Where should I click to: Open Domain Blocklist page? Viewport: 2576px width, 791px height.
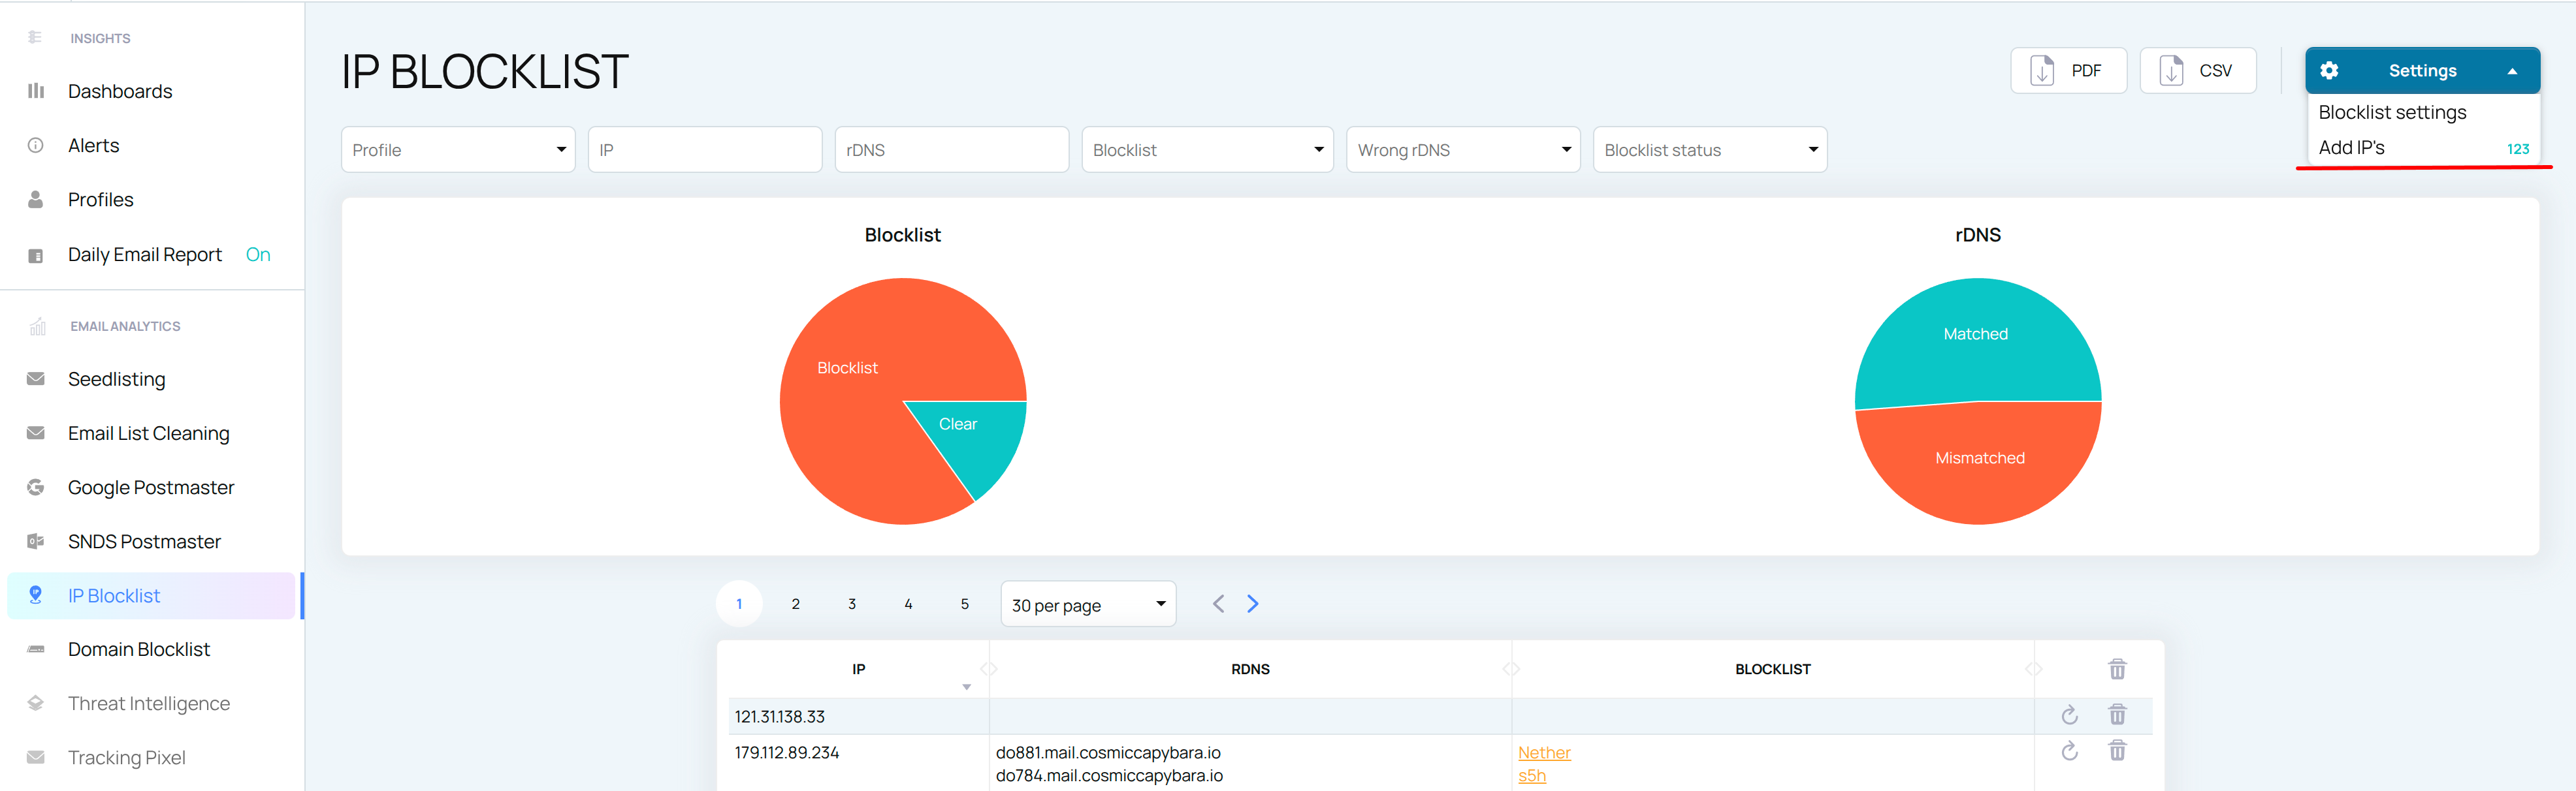coord(139,649)
